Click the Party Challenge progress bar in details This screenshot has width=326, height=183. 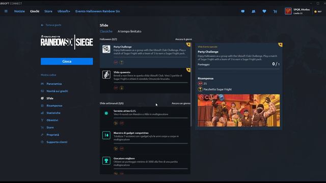(x=239, y=69)
